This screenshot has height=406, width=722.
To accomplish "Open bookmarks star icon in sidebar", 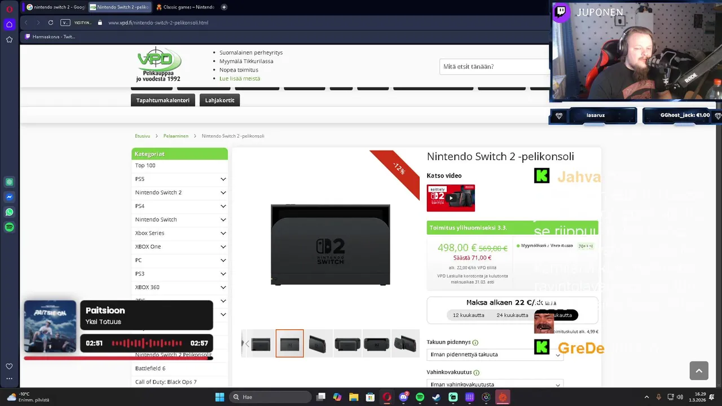I will coord(9,39).
